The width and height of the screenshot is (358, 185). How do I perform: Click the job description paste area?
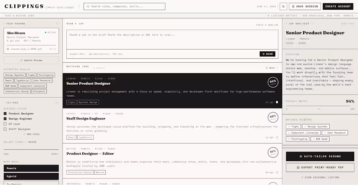tap(172, 40)
